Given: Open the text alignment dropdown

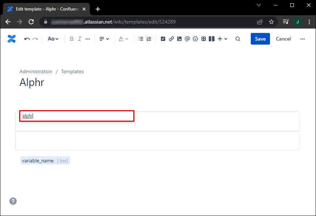Looking at the screenshot, I should [x=104, y=39].
